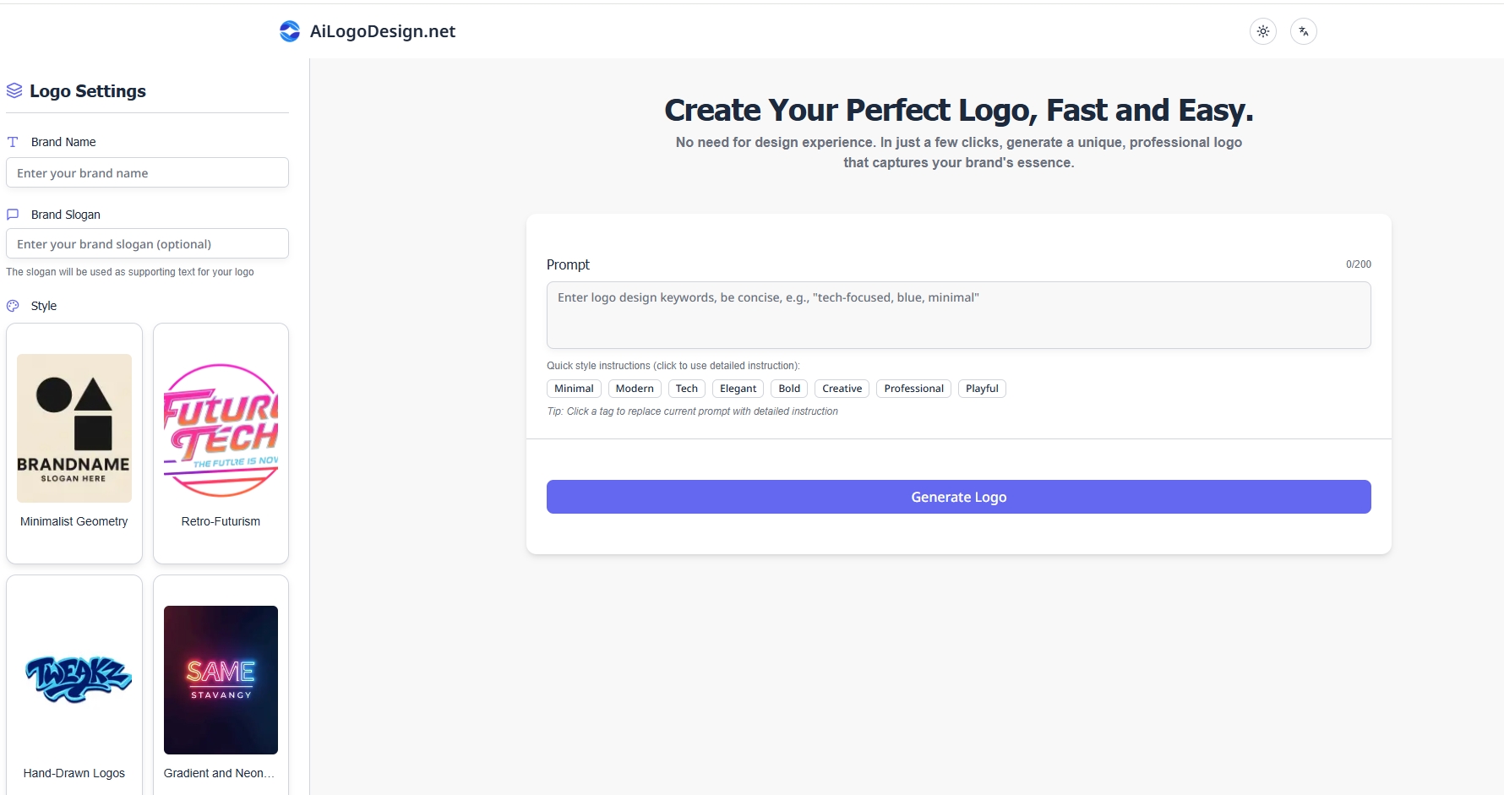1504x795 pixels.
Task: Apply the Tech quick style tag
Action: click(686, 389)
